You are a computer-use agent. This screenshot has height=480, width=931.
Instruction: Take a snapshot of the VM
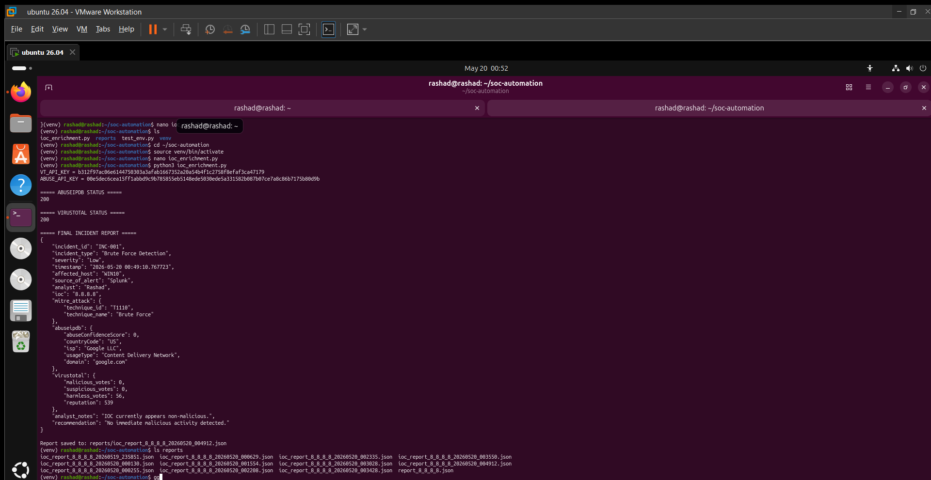coord(210,30)
